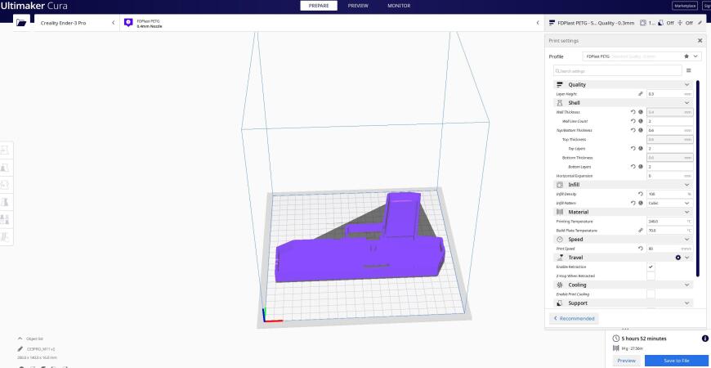Click the purple material extruder icon
This screenshot has height=368, width=711.
click(x=128, y=23)
